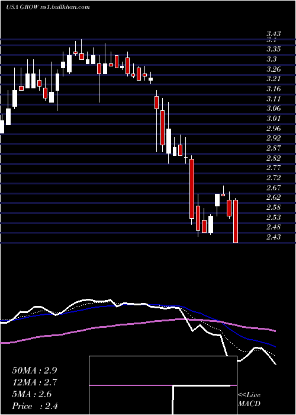Click the 2.92 price axis label
Screen dimensions: 296x415
tap(274, 138)
